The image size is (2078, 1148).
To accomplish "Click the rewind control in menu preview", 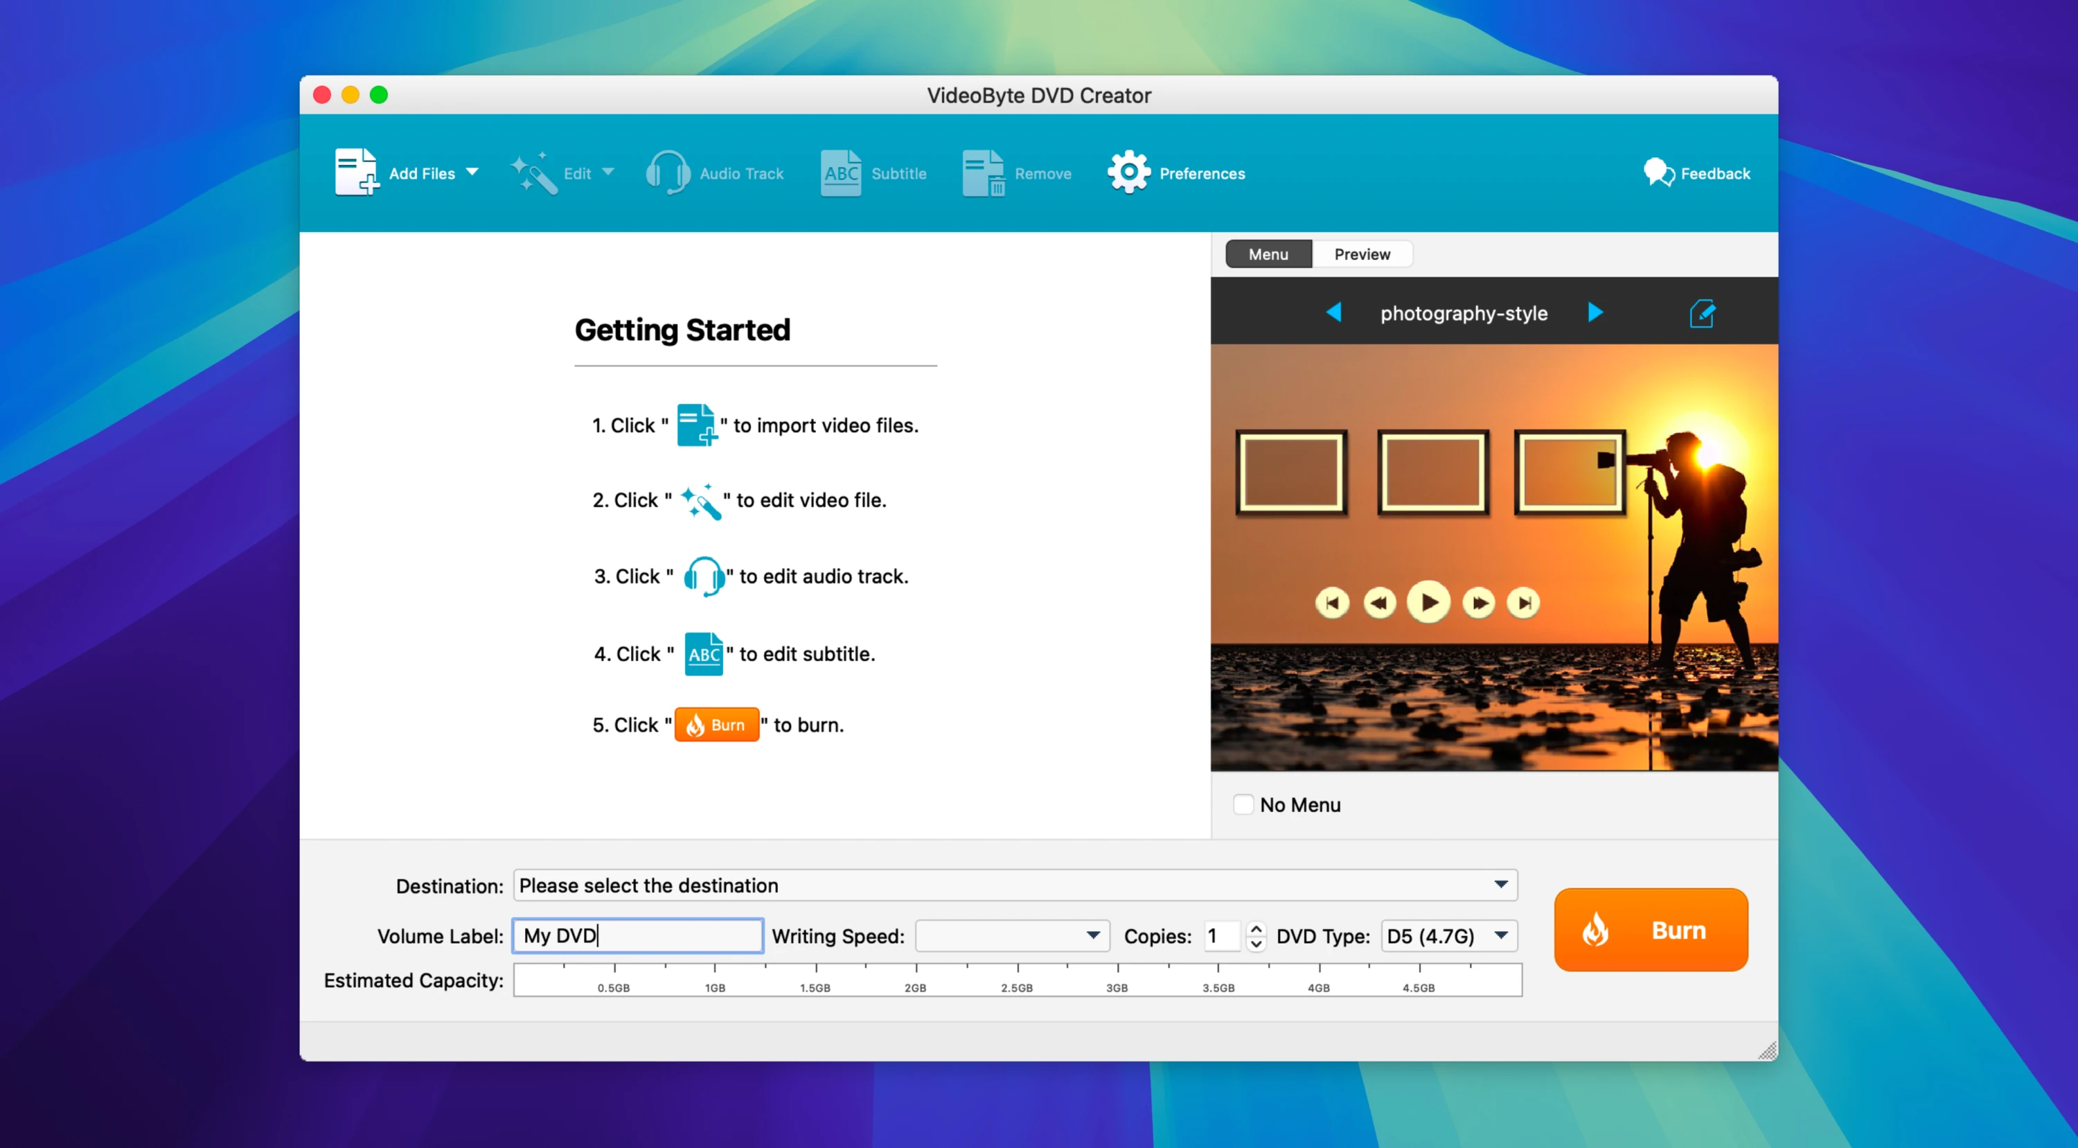I will coord(1379,602).
